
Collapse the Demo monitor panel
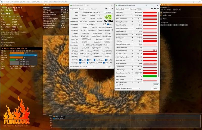coord(2,5)
